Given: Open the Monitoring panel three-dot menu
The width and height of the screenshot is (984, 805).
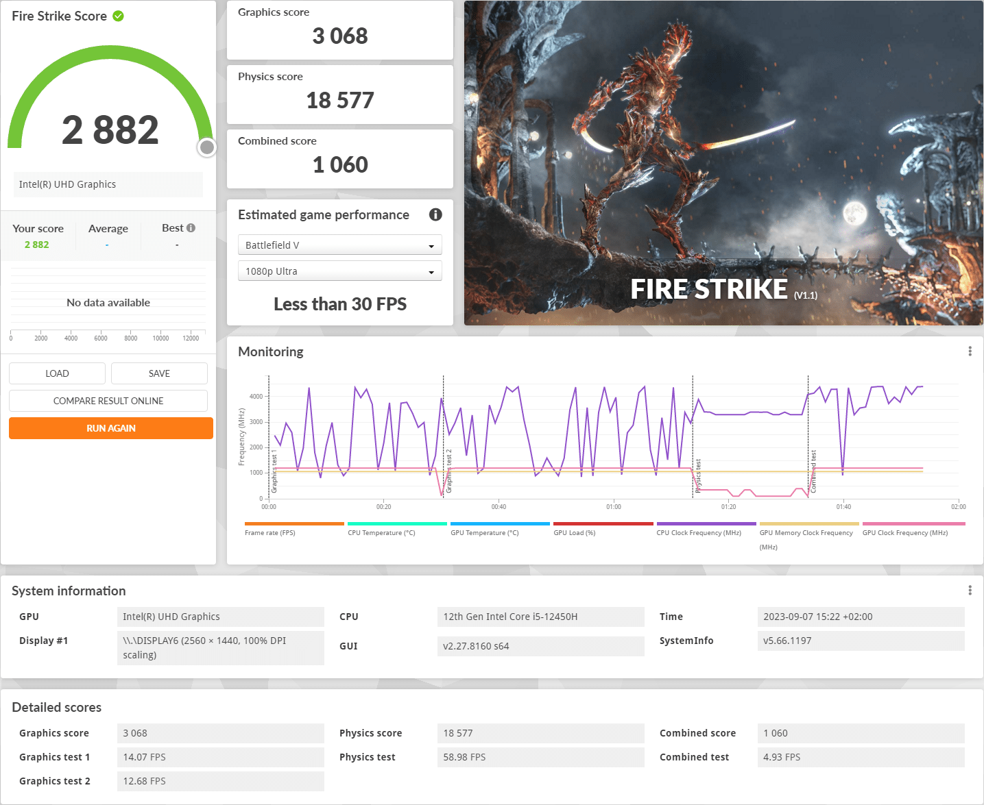Looking at the screenshot, I should pyautogui.click(x=970, y=351).
